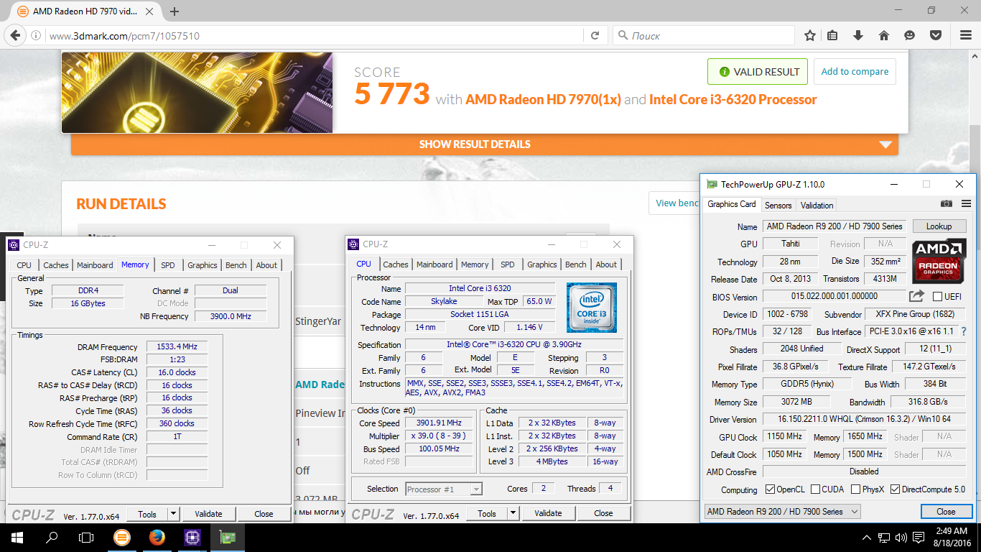Click CPU-Z icon on the taskbar

pos(192,537)
